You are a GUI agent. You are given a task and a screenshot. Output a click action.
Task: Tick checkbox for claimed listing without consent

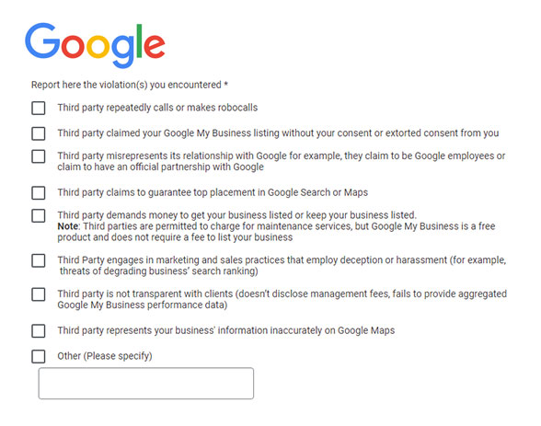coord(39,133)
